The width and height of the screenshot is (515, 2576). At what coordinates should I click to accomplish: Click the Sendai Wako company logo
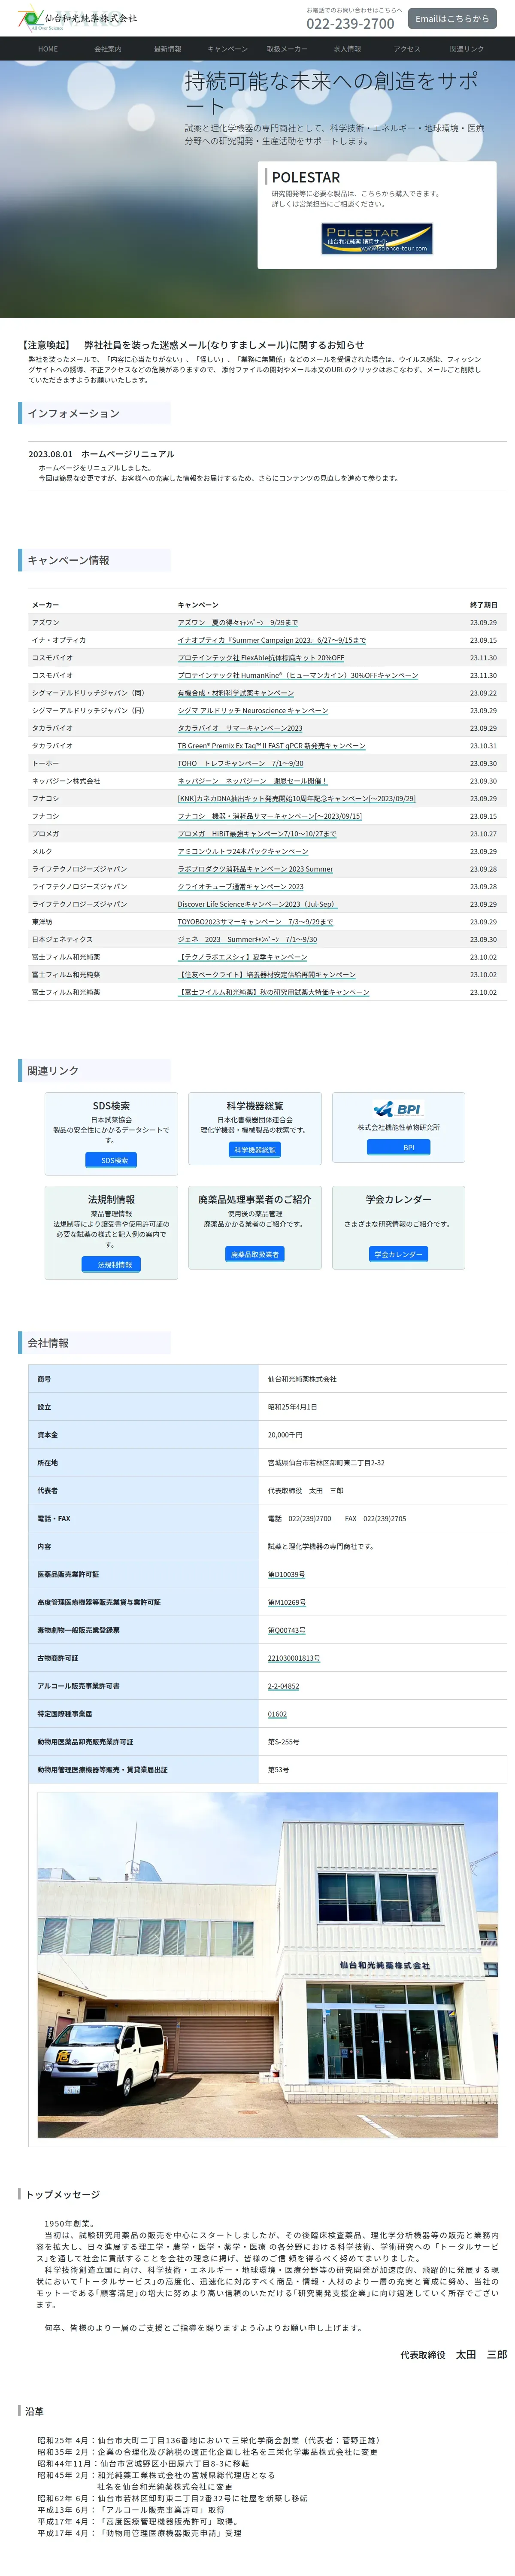click(77, 19)
